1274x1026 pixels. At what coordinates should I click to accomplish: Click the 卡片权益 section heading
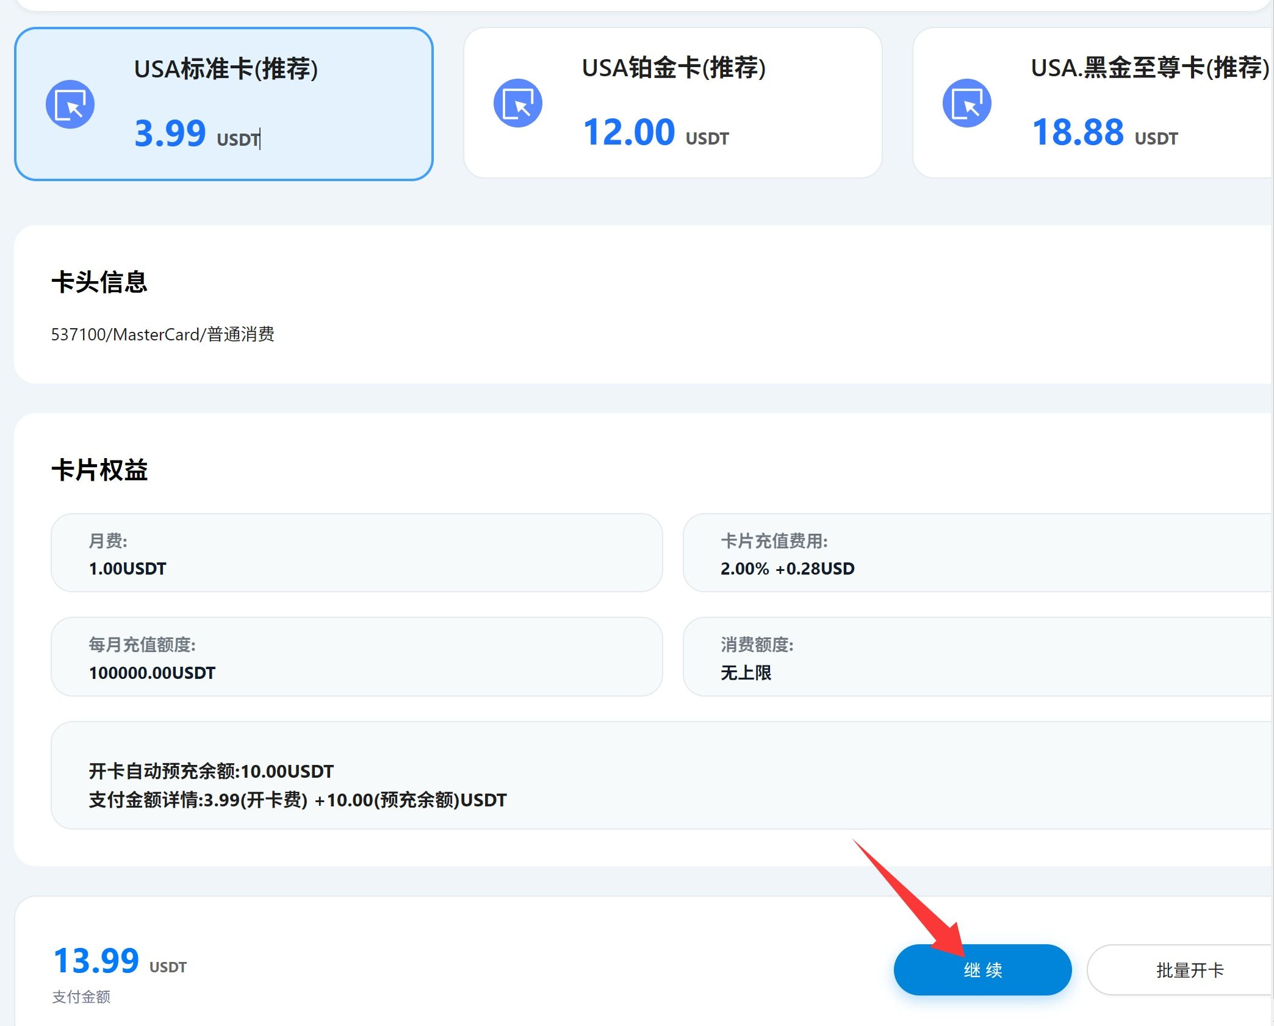pos(99,470)
